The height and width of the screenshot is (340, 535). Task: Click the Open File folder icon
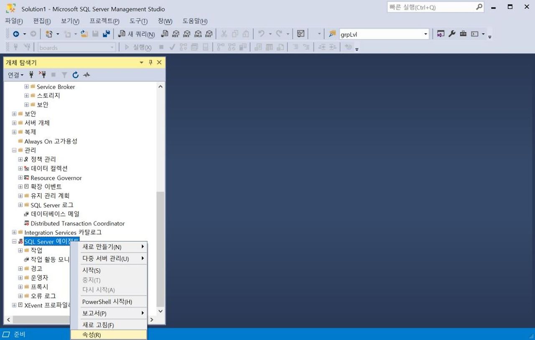tap(84, 34)
